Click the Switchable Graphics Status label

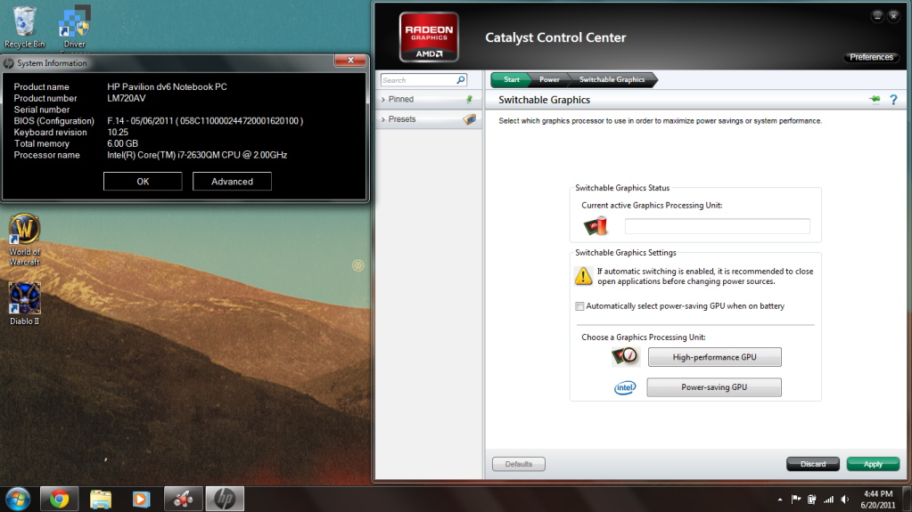pos(622,188)
